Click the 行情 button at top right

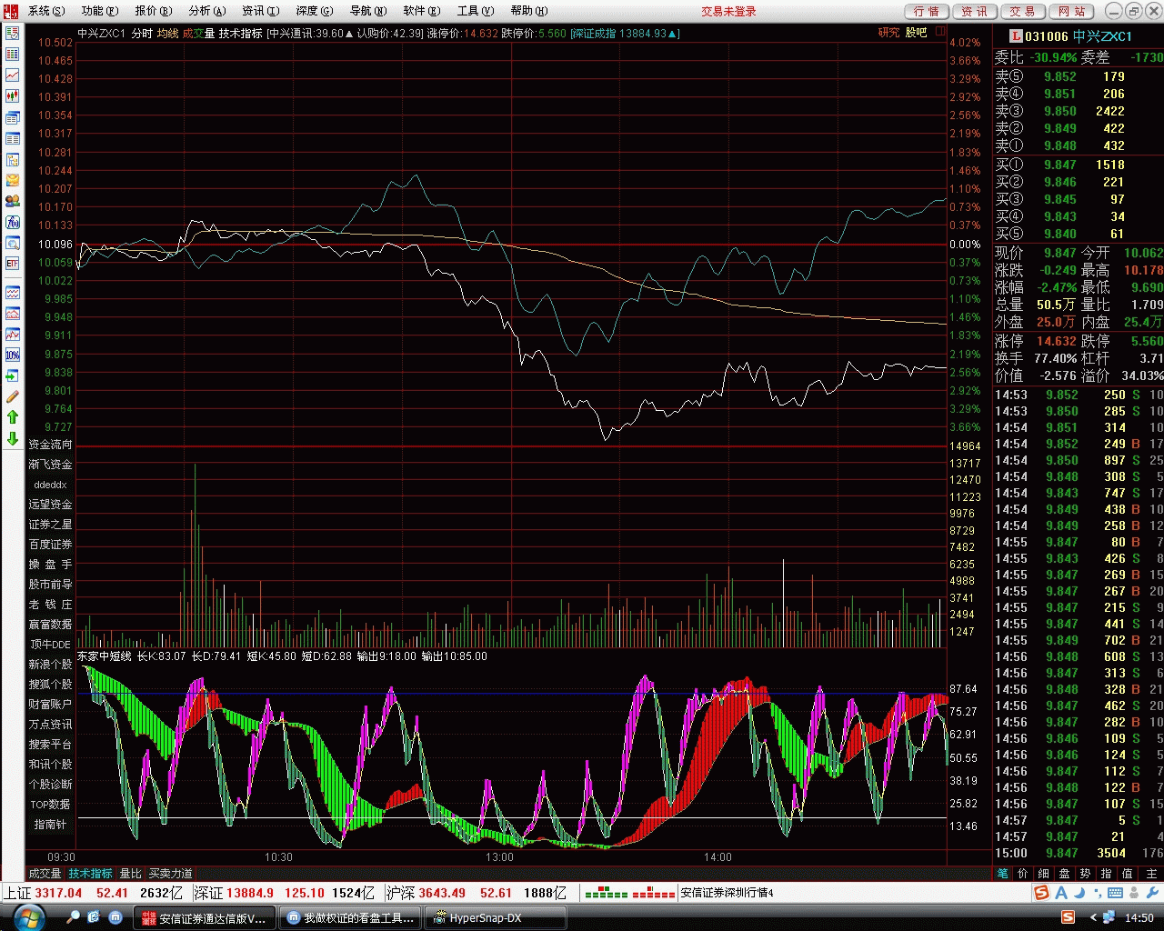(x=927, y=11)
